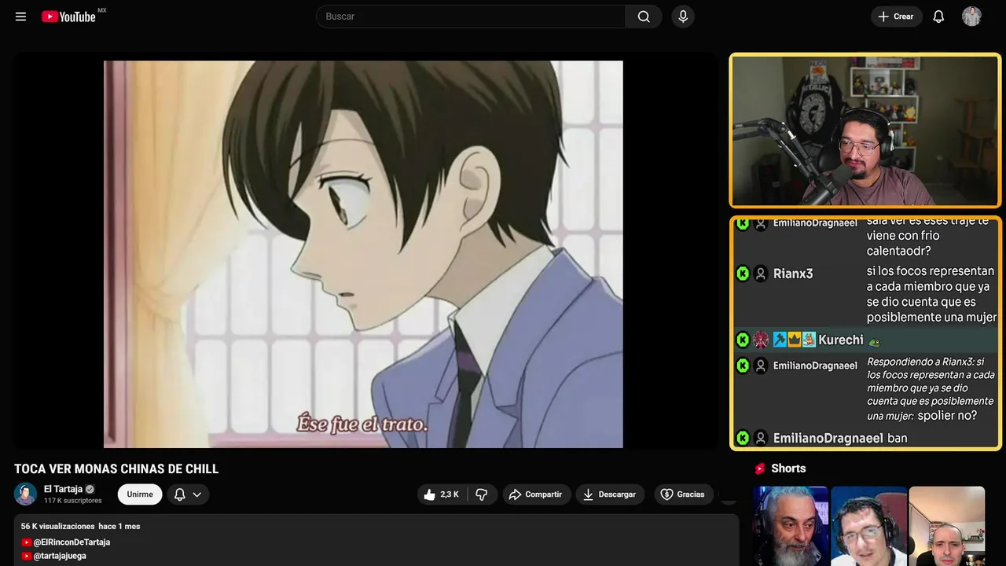Click the 117 K suscriptores text

point(72,501)
